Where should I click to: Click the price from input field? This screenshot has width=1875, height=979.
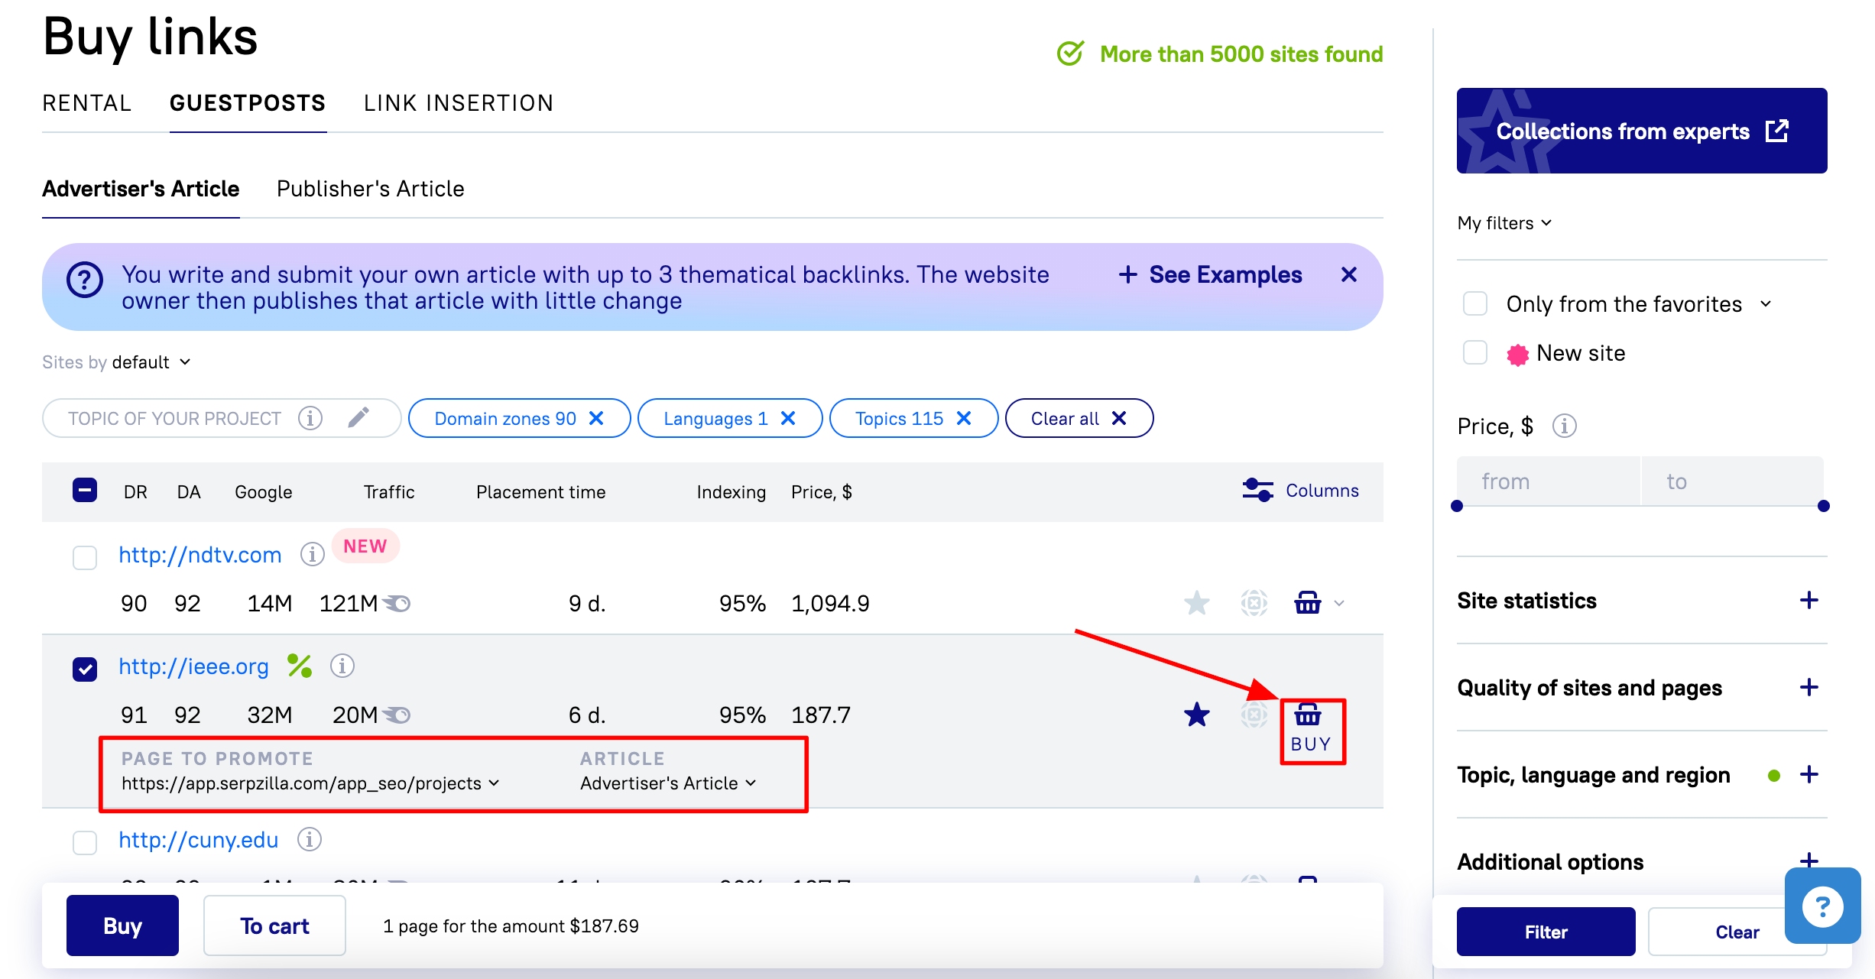tap(1549, 481)
